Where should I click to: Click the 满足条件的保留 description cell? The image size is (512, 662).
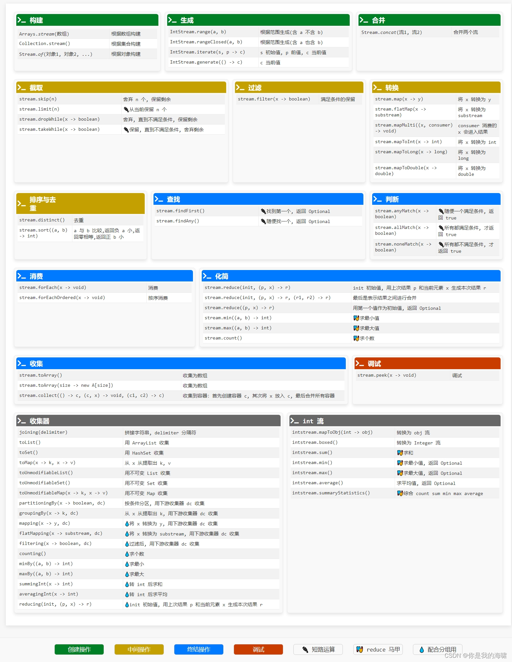point(340,99)
